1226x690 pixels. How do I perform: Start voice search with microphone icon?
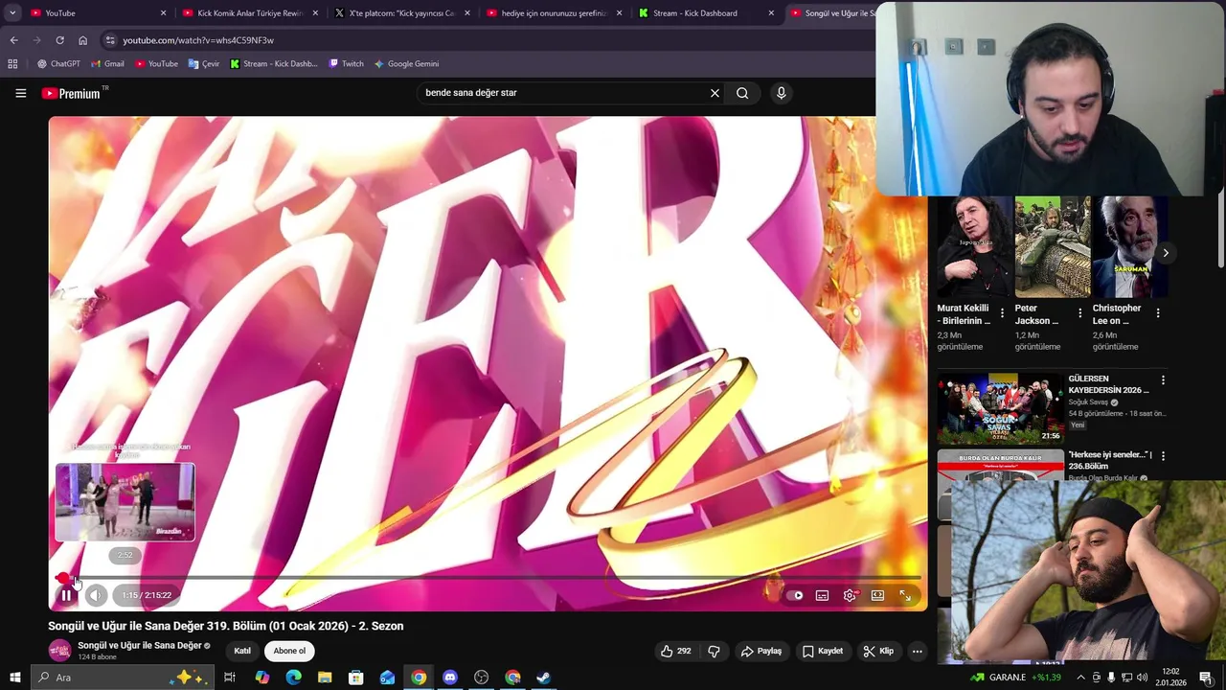point(781,93)
